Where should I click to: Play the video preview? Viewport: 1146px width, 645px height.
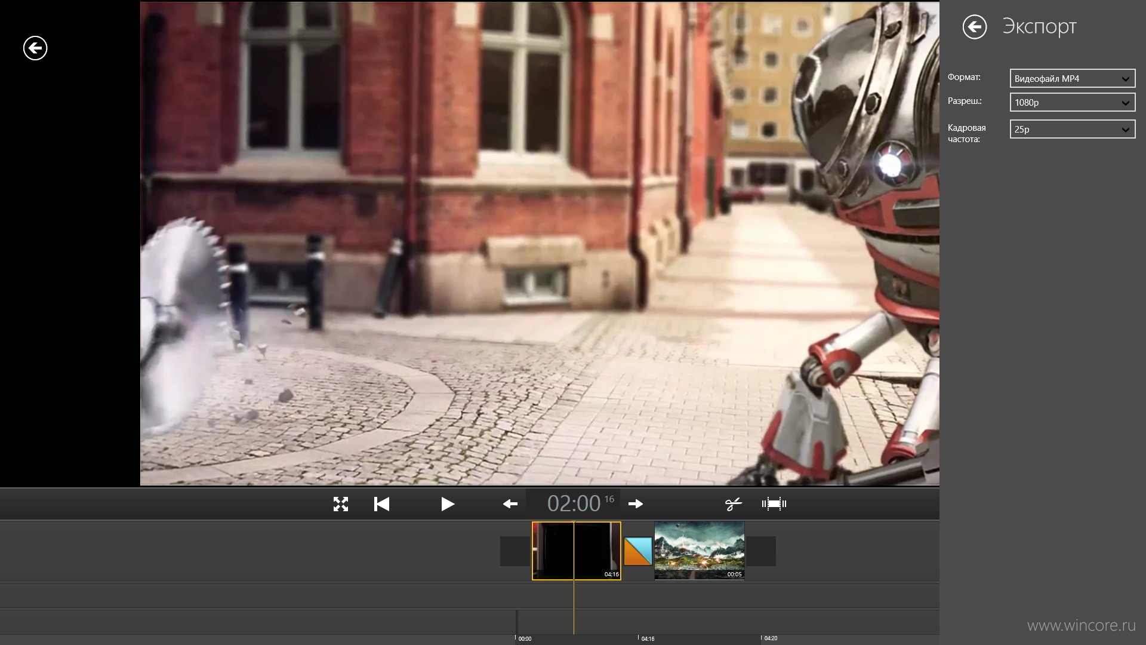448,504
